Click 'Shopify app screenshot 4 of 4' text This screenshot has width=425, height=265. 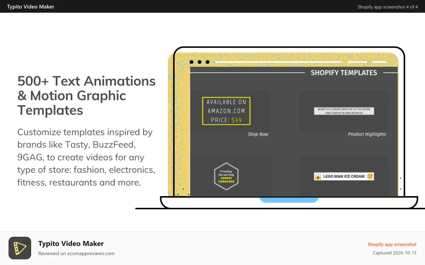tap(387, 7)
